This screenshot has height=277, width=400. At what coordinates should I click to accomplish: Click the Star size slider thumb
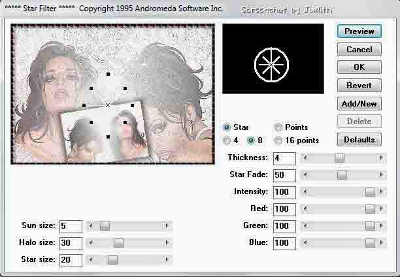click(x=112, y=260)
